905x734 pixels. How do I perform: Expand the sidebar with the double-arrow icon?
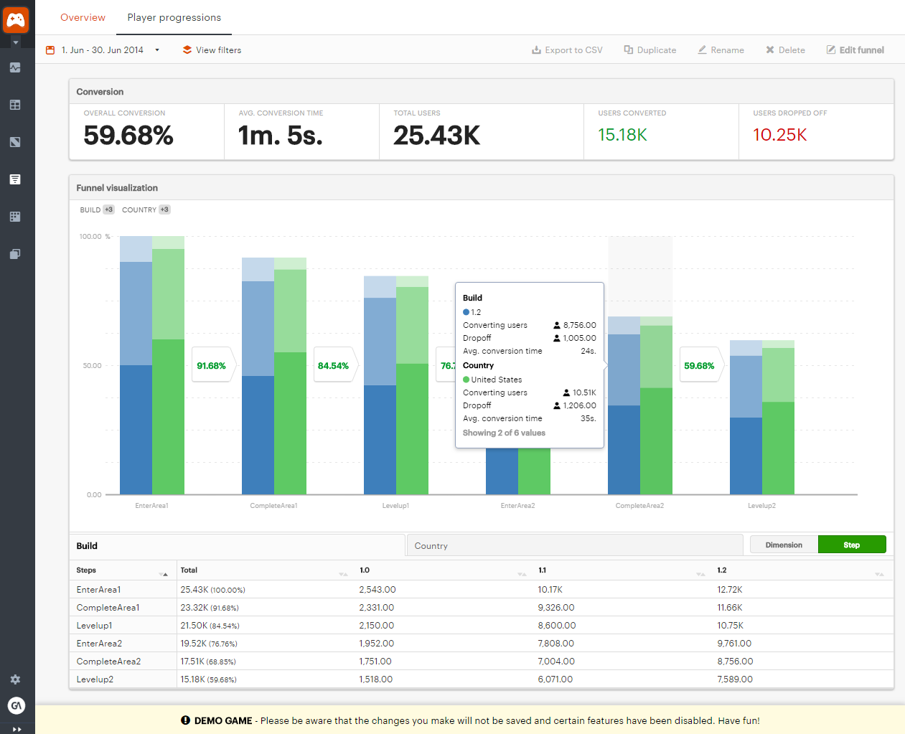click(x=15, y=728)
